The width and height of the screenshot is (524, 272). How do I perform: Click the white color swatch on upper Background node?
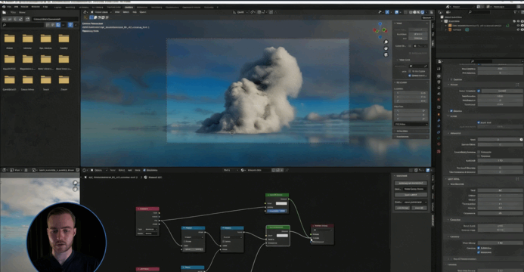[281, 203]
